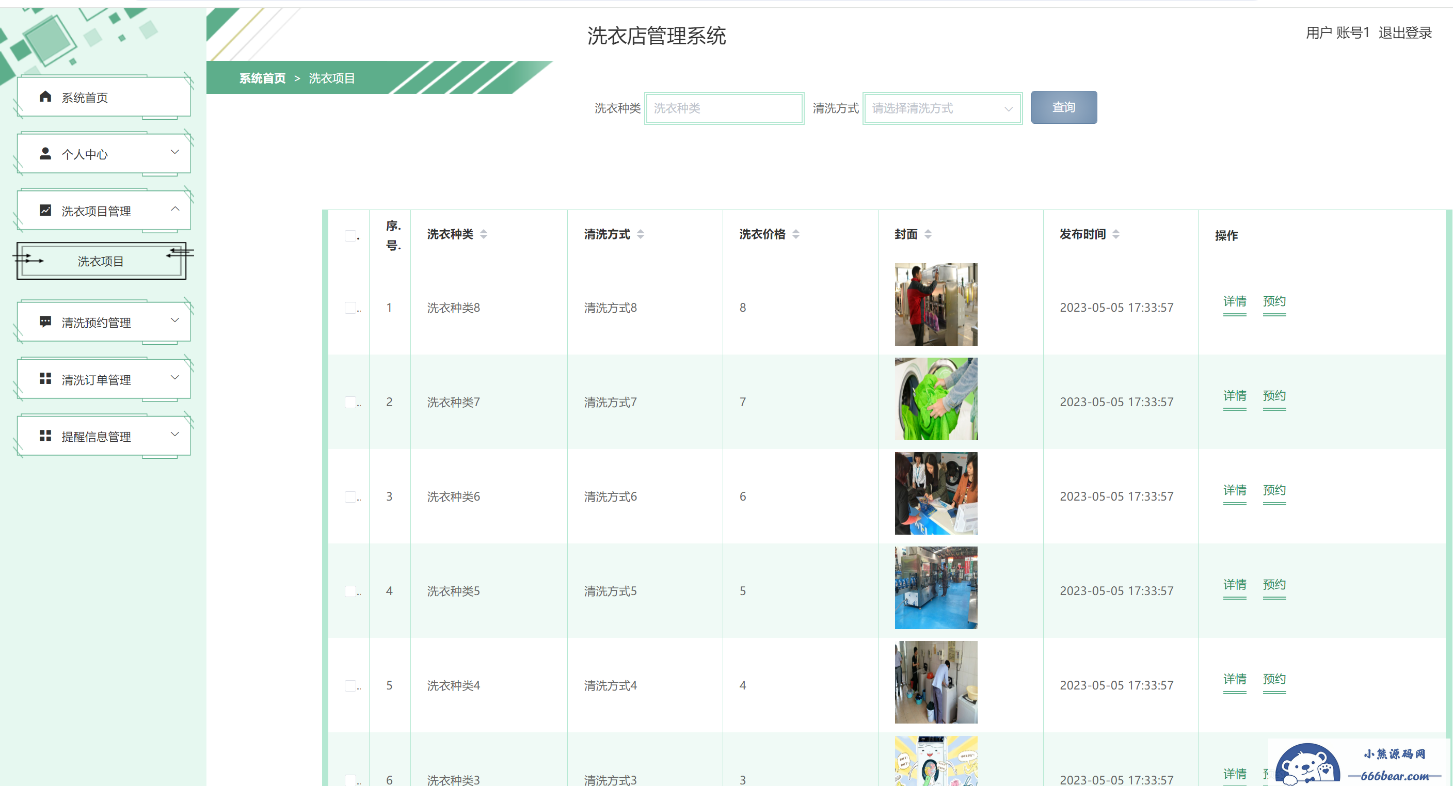
Task: Open 系统首页 in the sidebar
Action: pyautogui.click(x=104, y=97)
